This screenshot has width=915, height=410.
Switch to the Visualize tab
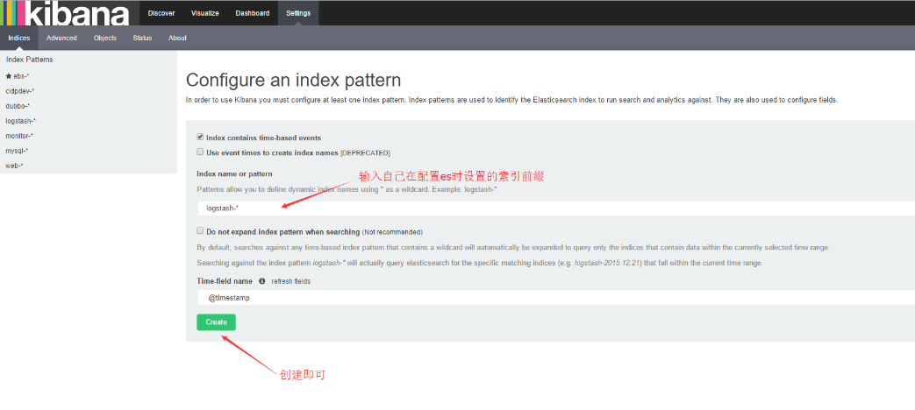204,13
